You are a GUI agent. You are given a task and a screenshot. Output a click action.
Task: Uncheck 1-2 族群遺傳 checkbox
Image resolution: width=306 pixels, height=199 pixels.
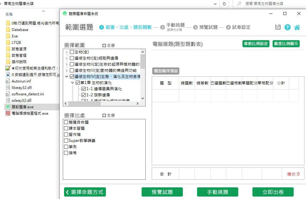pyautogui.click(x=83, y=95)
